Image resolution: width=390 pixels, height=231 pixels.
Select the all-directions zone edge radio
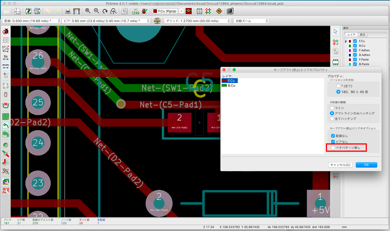pyautogui.click(x=338, y=86)
